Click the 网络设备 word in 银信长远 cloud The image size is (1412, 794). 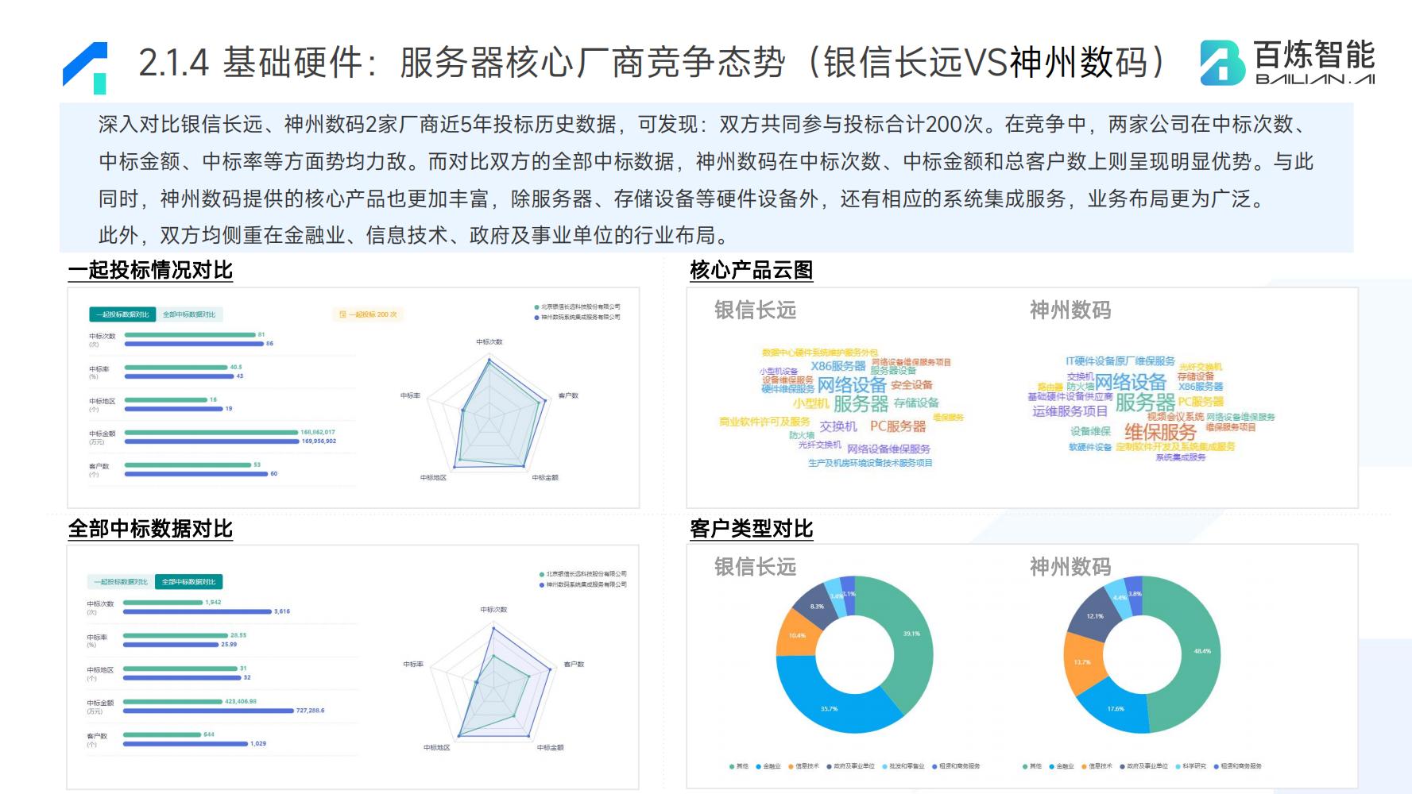coord(852,385)
